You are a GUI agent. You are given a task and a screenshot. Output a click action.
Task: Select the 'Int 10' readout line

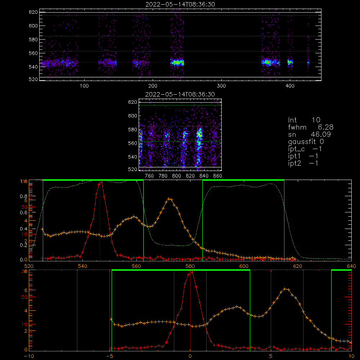click(304, 120)
